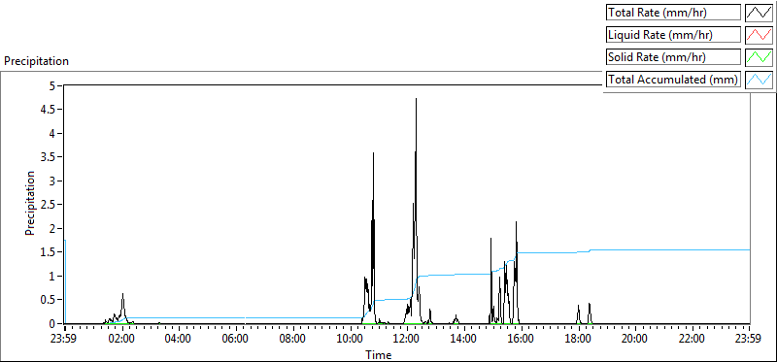Image resolution: width=777 pixels, height=362 pixels.
Task: Click the 18:00 x-axis time label
Action: click(x=578, y=340)
